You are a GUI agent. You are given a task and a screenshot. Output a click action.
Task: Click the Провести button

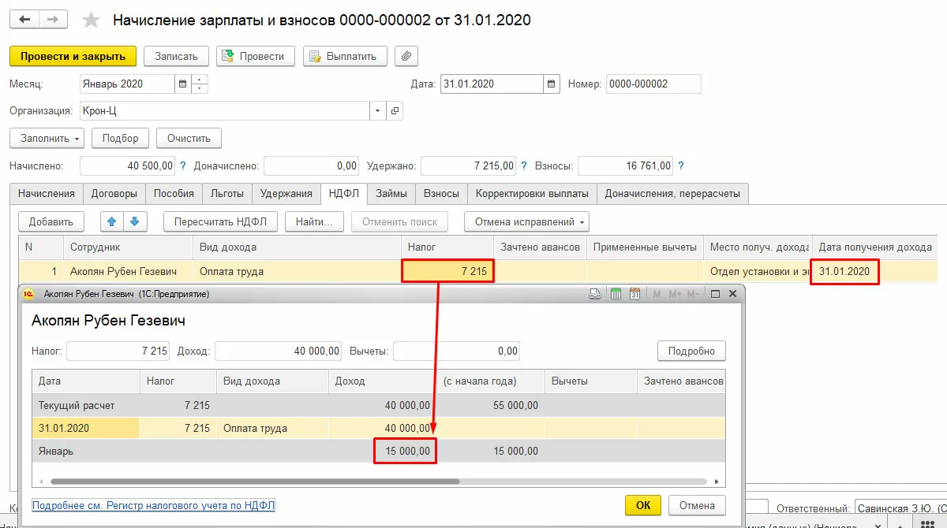pyautogui.click(x=256, y=56)
